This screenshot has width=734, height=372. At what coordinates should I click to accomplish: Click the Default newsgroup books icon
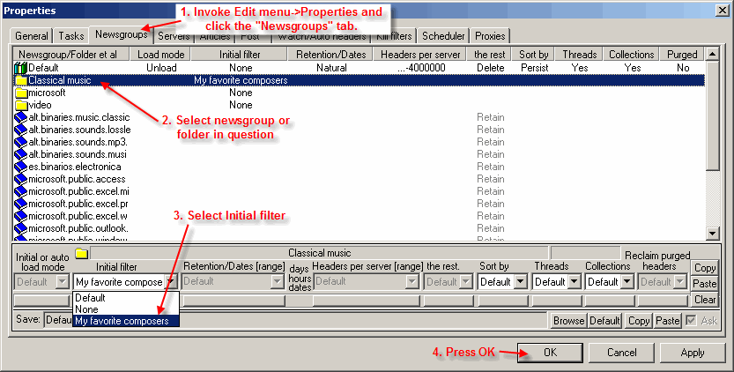(x=21, y=68)
